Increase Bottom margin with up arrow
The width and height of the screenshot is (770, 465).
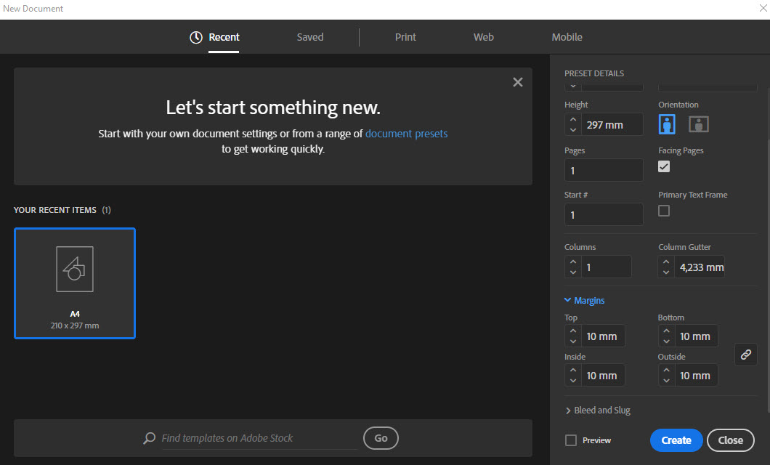pyautogui.click(x=666, y=331)
